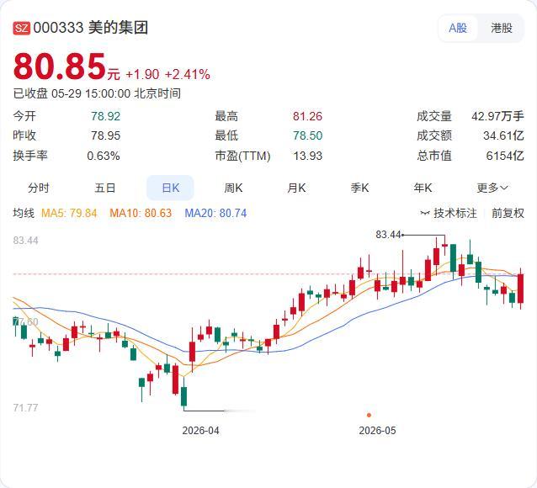Click the 技术标注 button
The width and height of the screenshot is (537, 488).
click(449, 213)
